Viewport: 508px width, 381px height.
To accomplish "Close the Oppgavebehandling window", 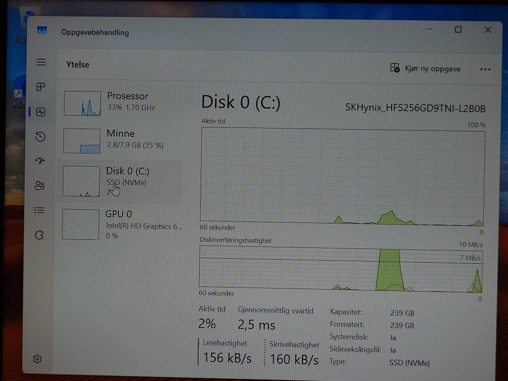I will coord(487,30).
